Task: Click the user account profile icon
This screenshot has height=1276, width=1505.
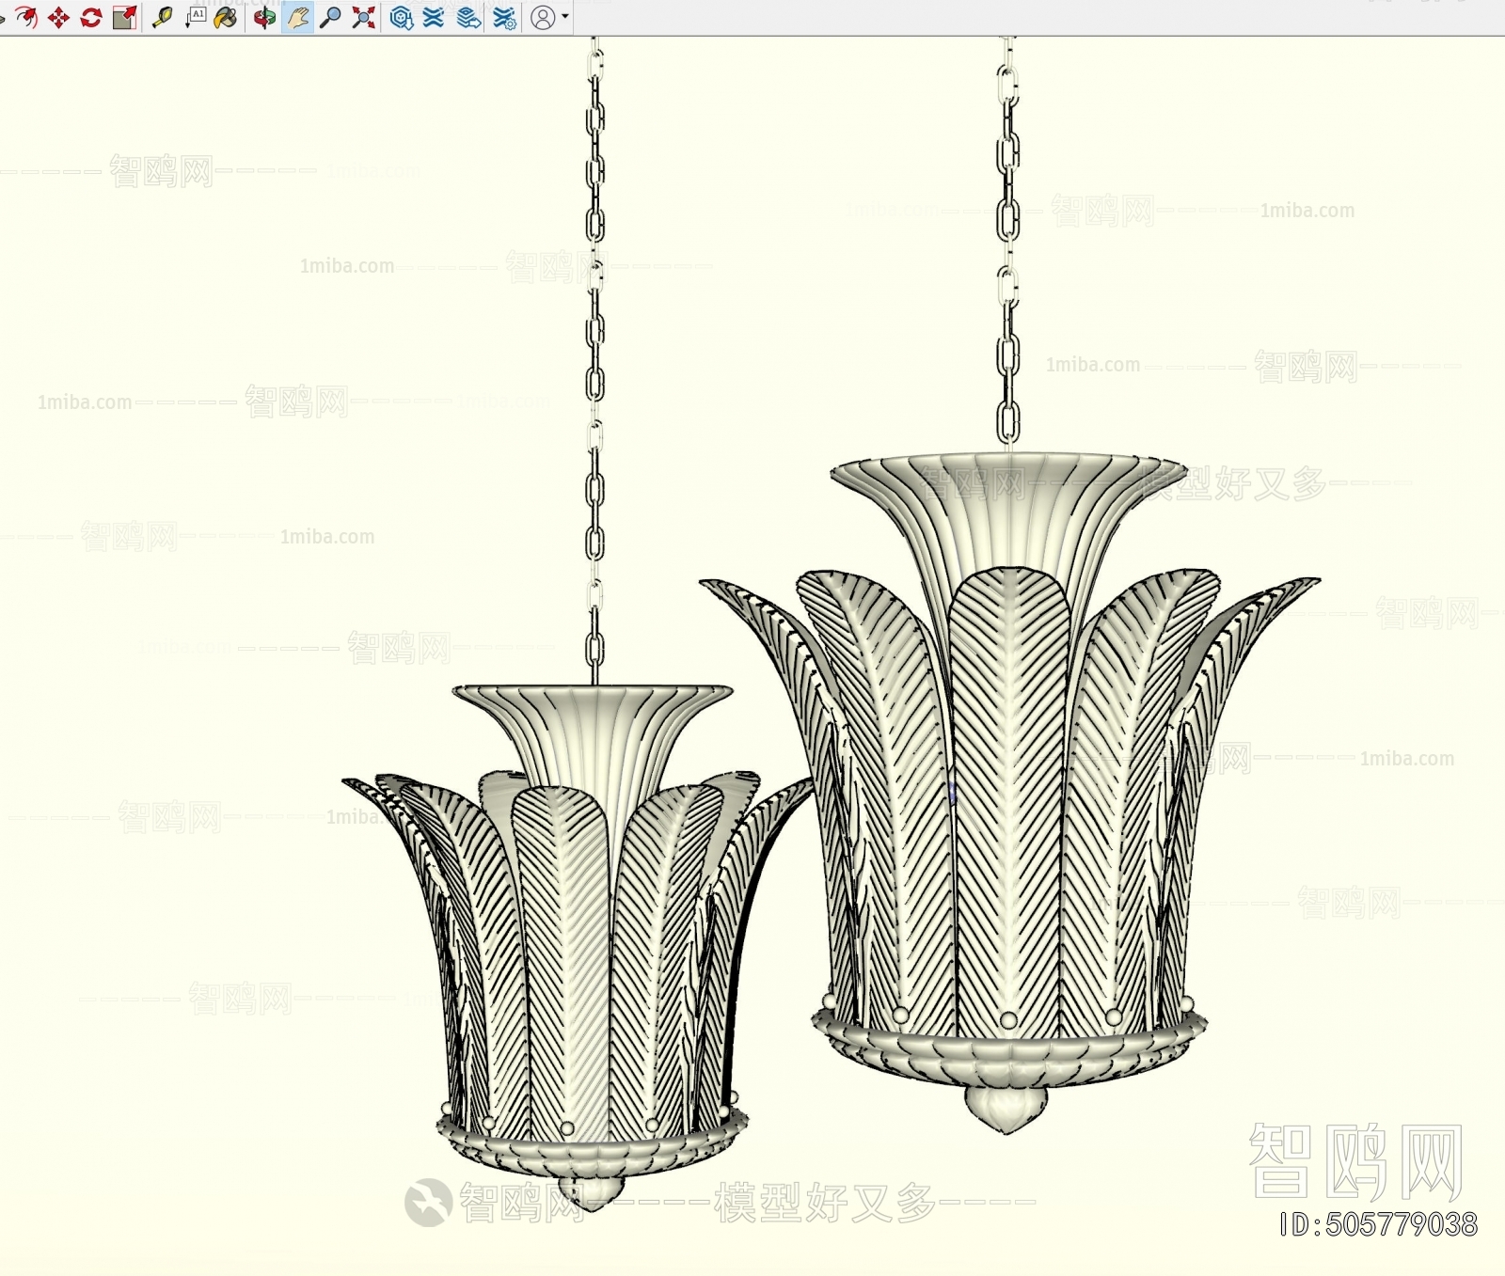Action: click(x=543, y=17)
